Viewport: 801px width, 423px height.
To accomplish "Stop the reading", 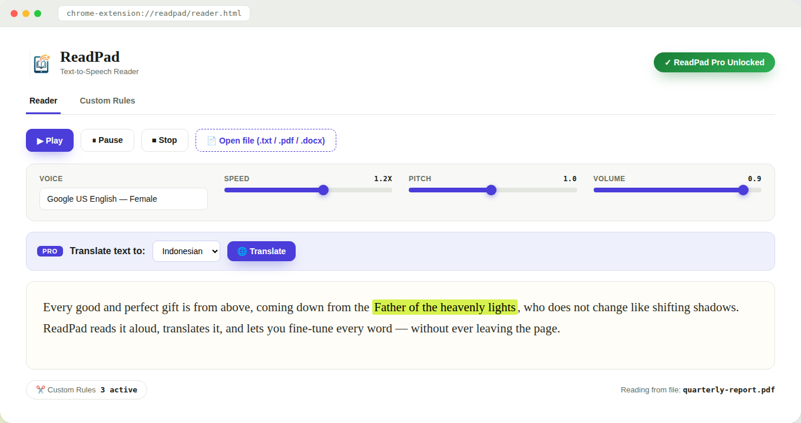I will 164,140.
